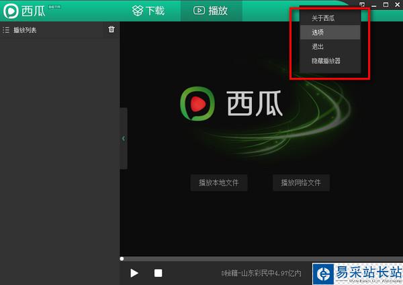
Task: Clear playlist with the trash icon
Action: pyautogui.click(x=111, y=30)
